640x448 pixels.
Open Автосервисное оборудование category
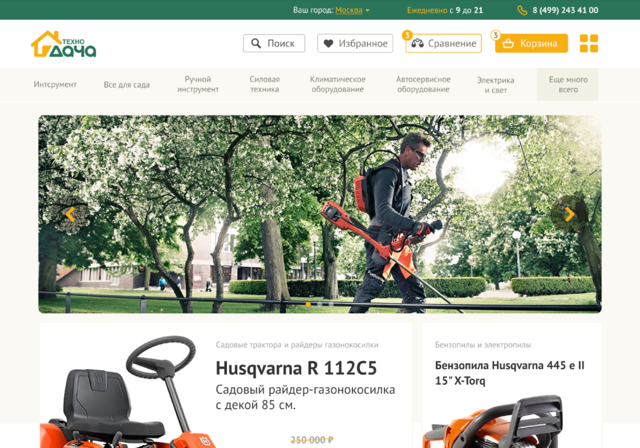click(x=423, y=84)
